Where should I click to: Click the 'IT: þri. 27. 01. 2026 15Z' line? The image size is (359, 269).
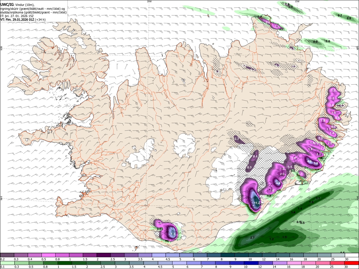(x=17, y=16)
